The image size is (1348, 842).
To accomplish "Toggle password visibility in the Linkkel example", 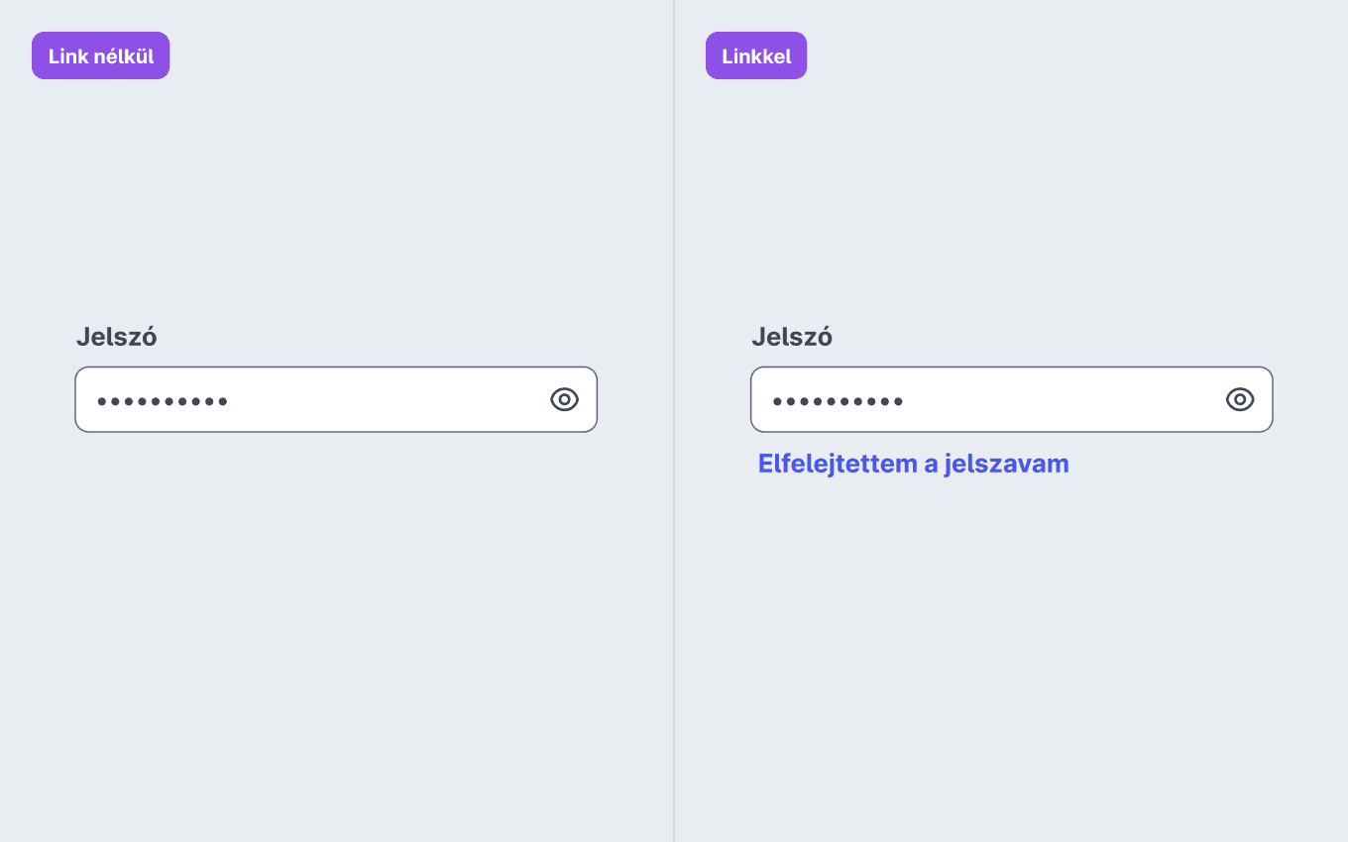I will click(x=1240, y=399).
